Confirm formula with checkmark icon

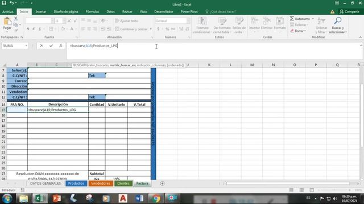click(x=51, y=46)
